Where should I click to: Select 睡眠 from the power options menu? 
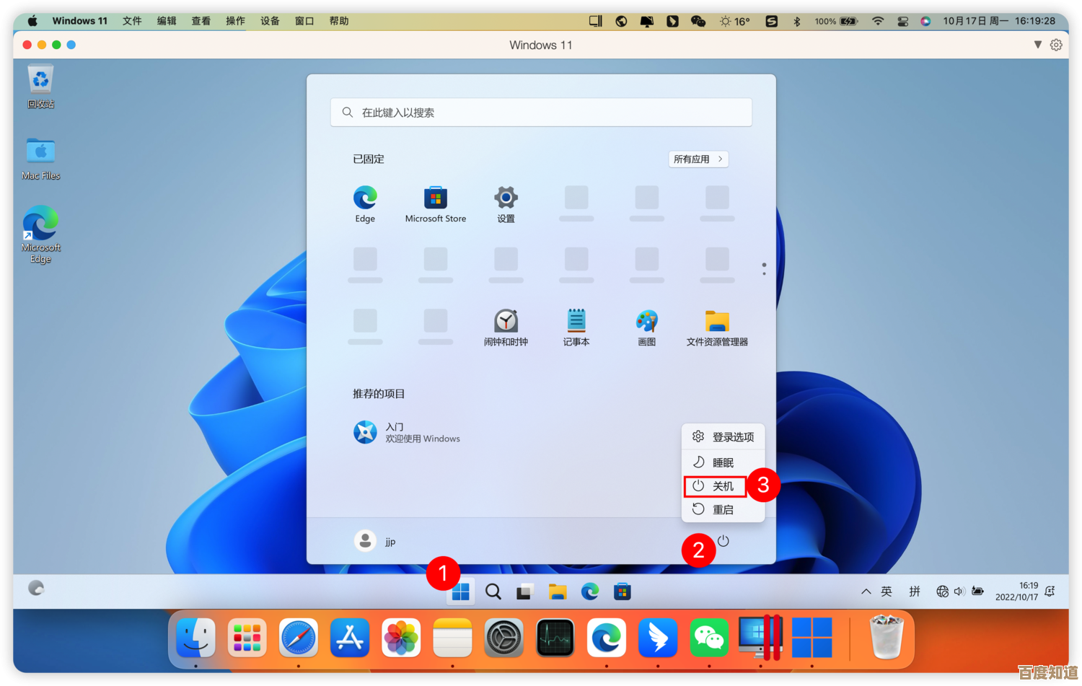click(x=723, y=462)
